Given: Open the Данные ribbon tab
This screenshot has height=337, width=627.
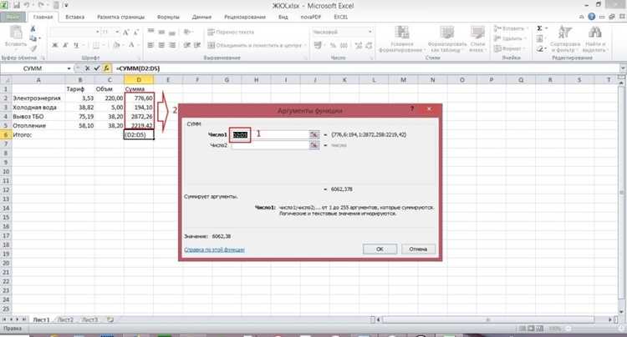Looking at the screenshot, I should [x=201, y=18].
